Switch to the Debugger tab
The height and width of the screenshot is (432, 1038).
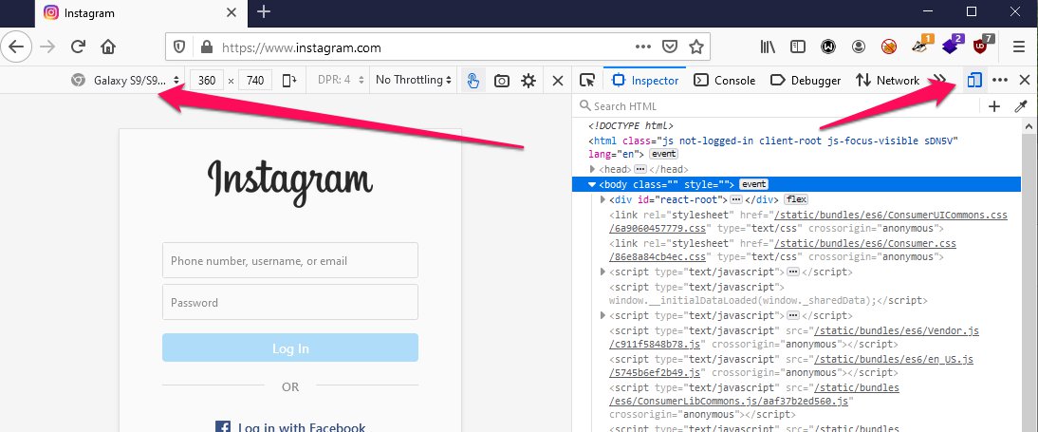pos(806,80)
